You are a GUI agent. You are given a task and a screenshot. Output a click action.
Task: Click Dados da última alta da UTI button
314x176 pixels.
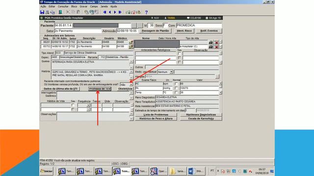(x=60, y=89)
